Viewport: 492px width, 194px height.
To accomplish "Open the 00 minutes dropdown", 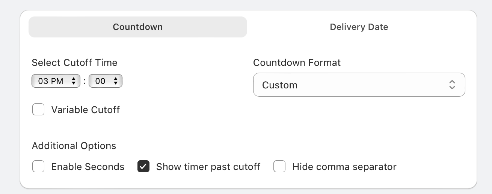I will (x=106, y=81).
